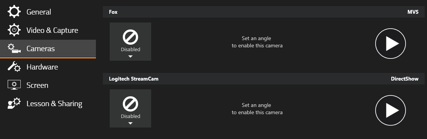Click the General gear icon
Viewport: 427px width, 139px height.
point(14,12)
